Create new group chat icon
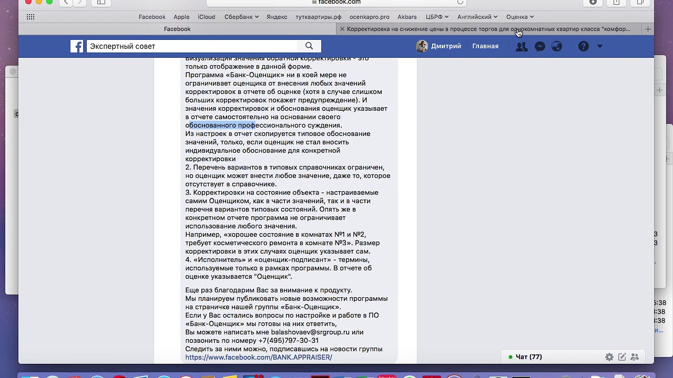This screenshot has width=673, height=378. (x=635, y=357)
